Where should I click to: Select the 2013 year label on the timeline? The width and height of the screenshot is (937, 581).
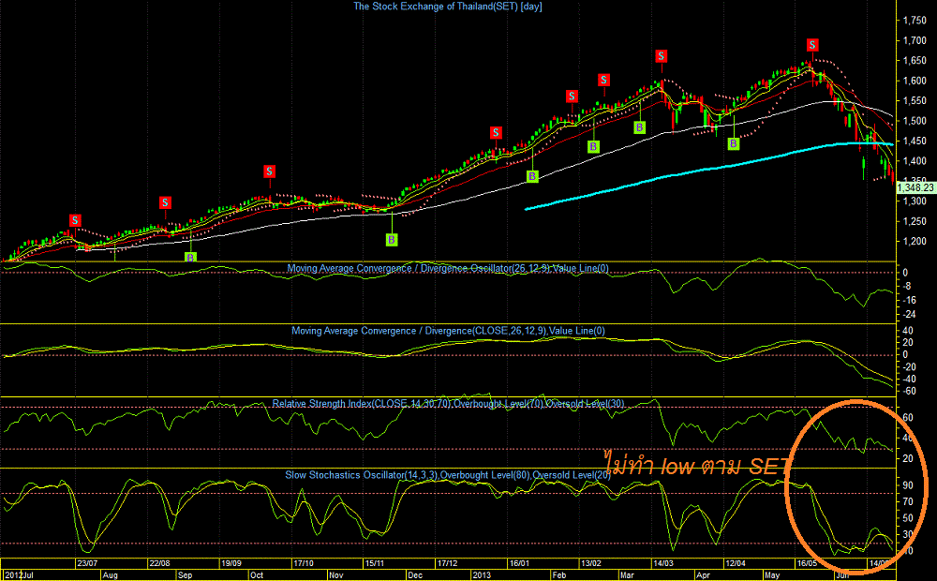tap(482, 575)
